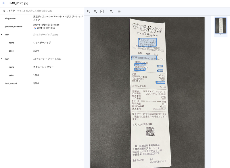The width and height of the screenshot is (230, 168).
Task: Click the name value カチューシャ フリー
Action: pos(43,67)
